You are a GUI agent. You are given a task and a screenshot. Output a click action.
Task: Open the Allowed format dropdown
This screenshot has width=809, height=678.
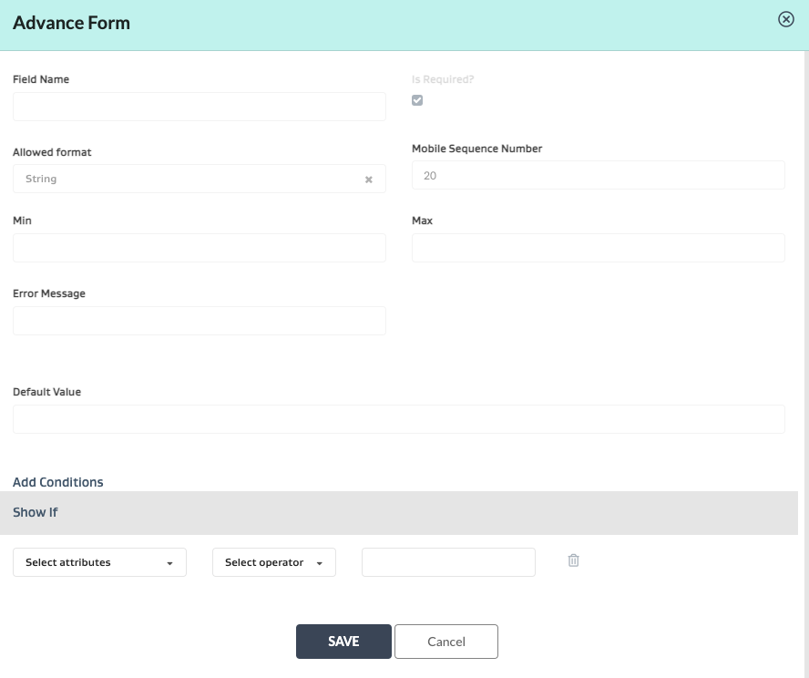pyautogui.click(x=191, y=179)
